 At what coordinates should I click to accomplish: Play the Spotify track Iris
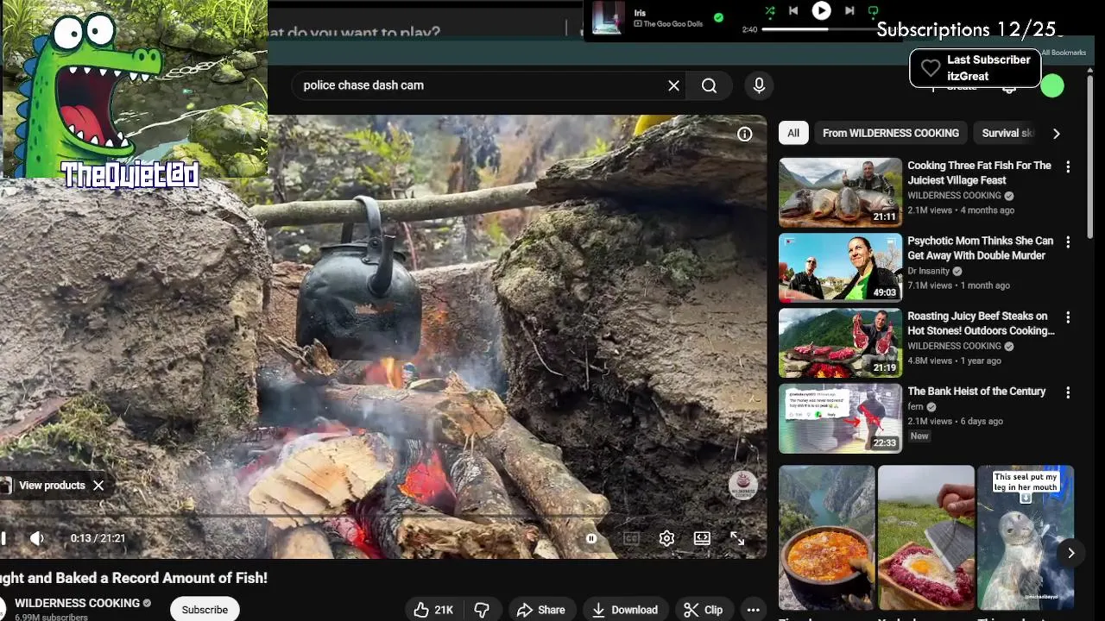click(x=821, y=10)
